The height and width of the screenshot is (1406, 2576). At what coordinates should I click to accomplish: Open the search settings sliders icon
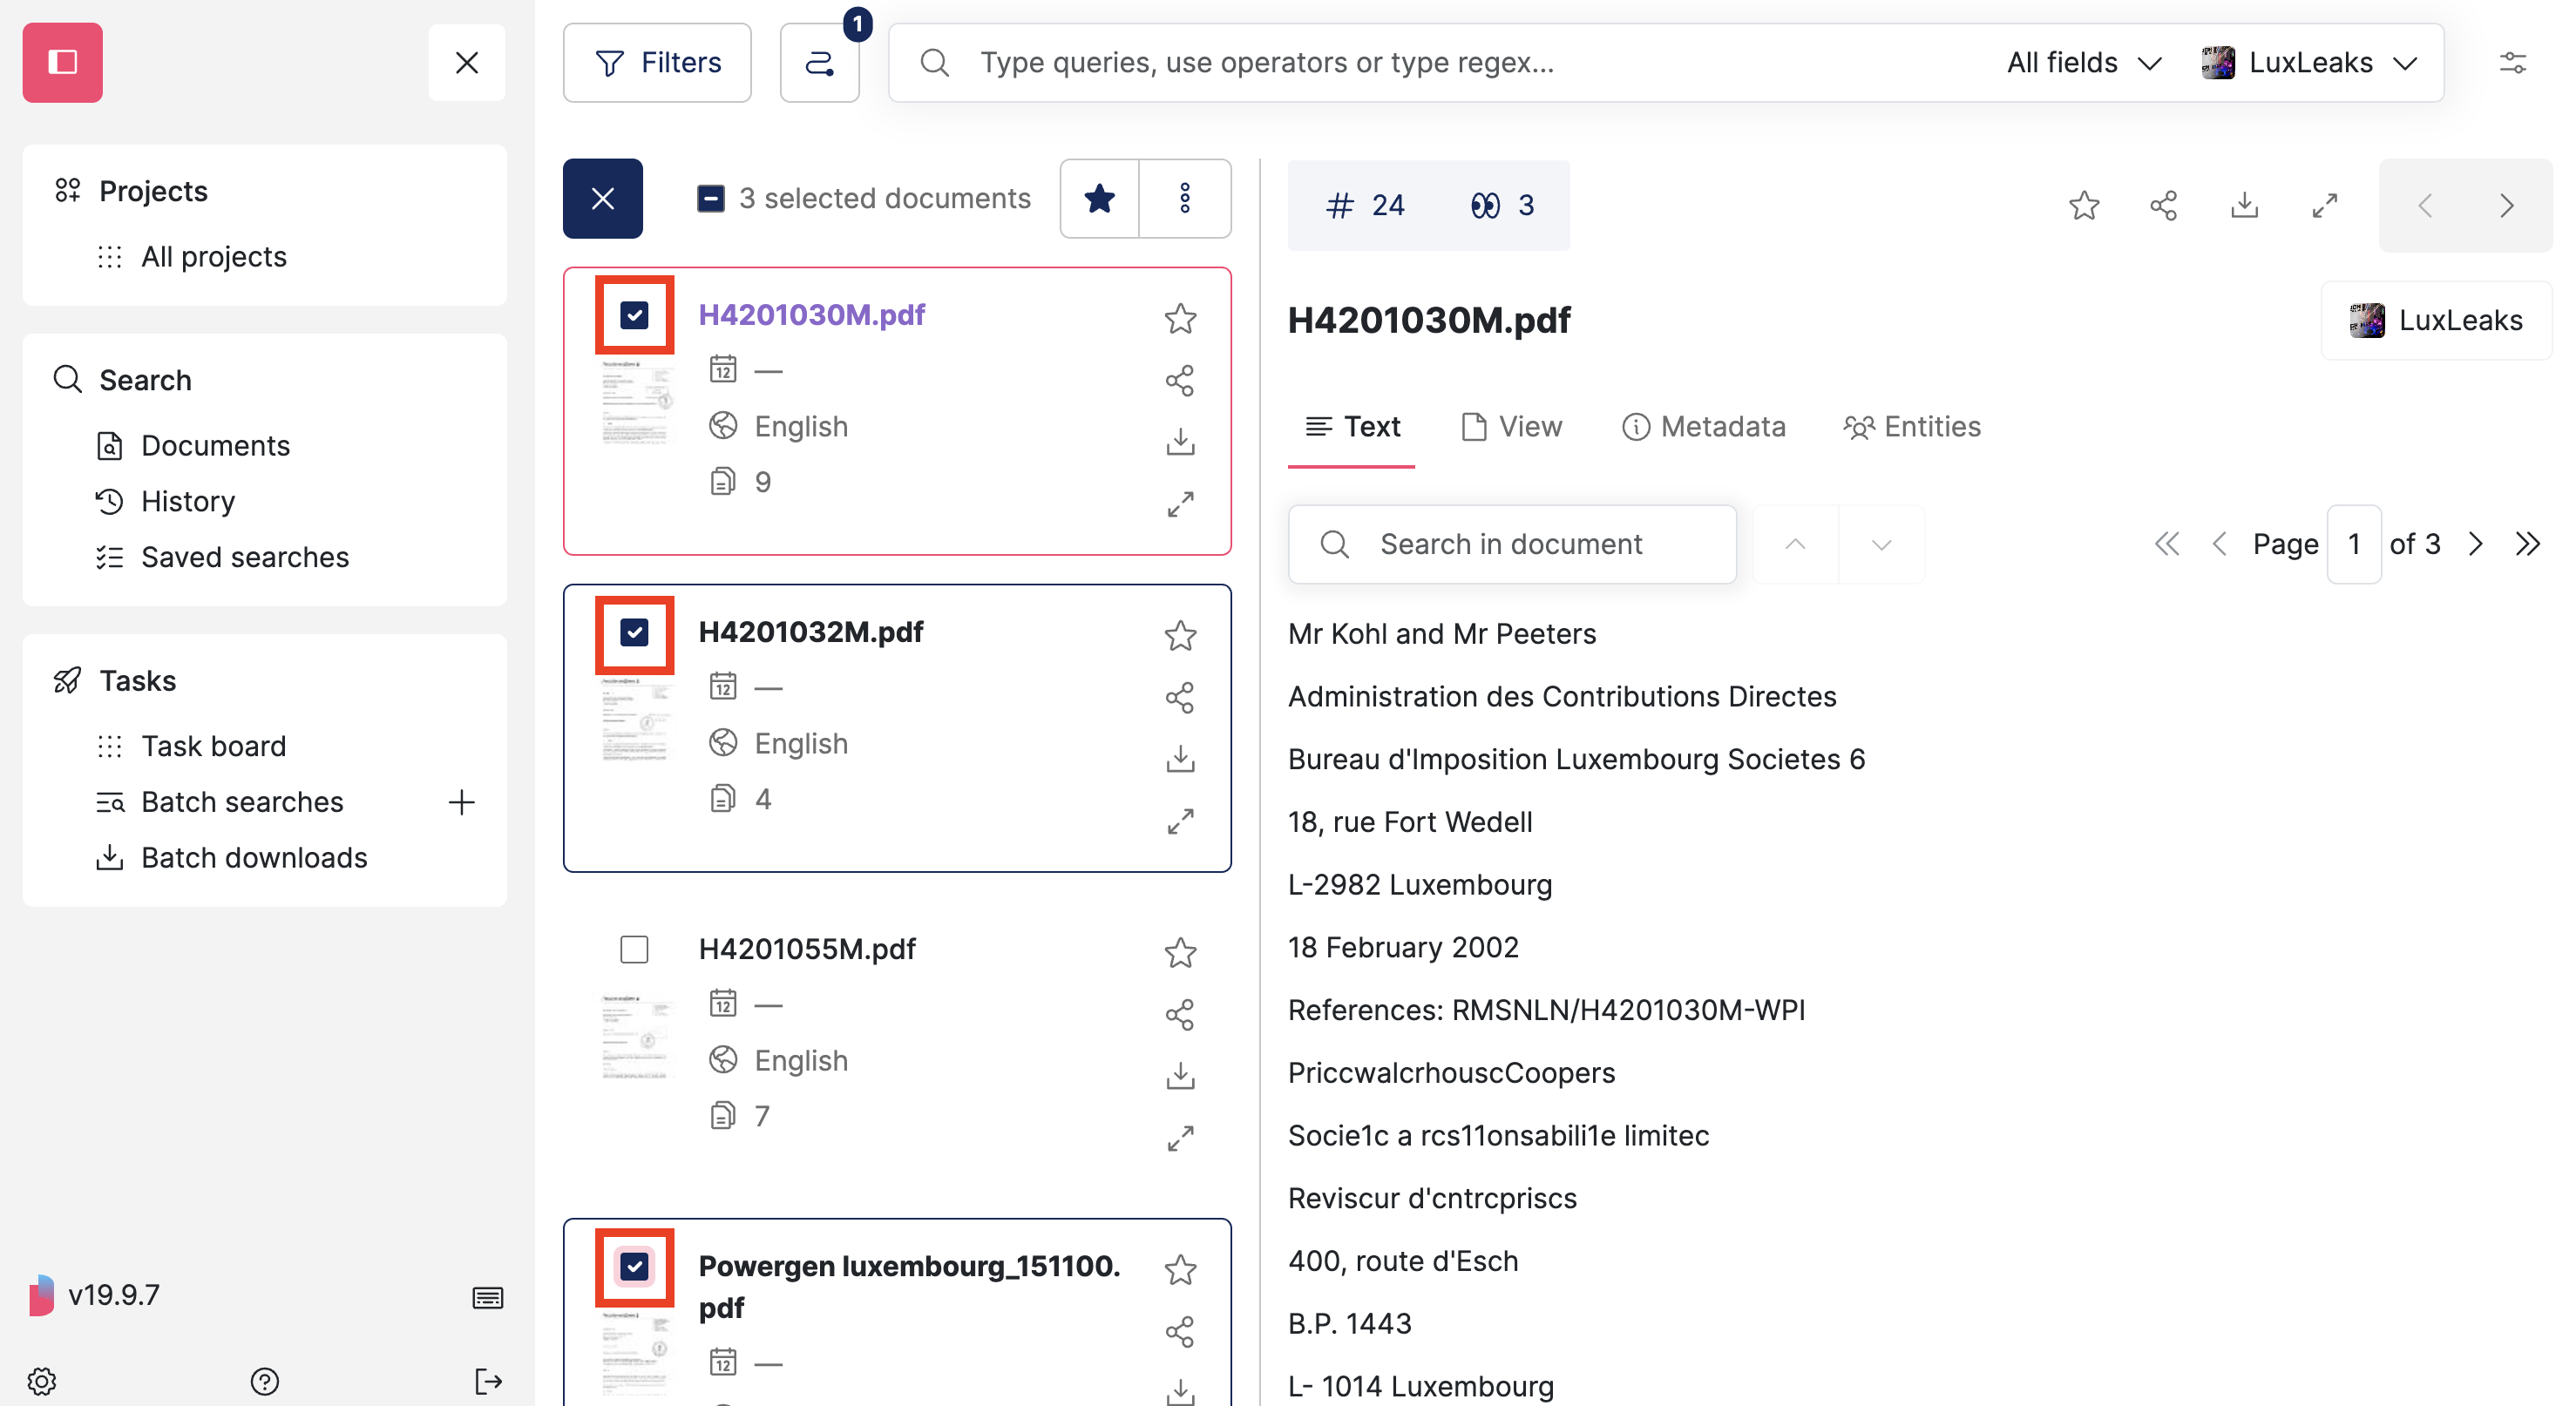2512,62
